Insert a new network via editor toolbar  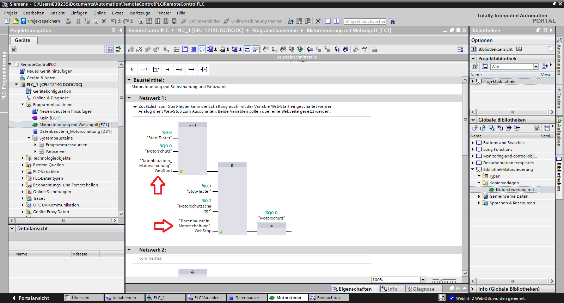pos(130,49)
